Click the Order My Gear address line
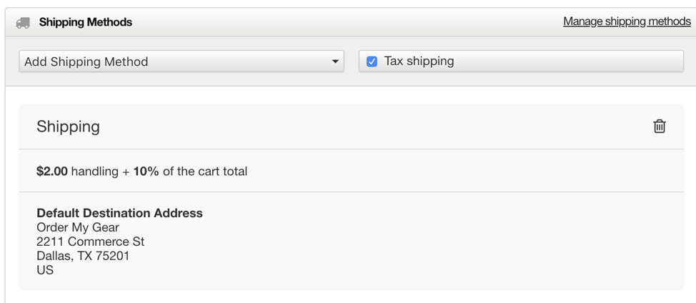This screenshot has width=696, height=303. coord(78,228)
